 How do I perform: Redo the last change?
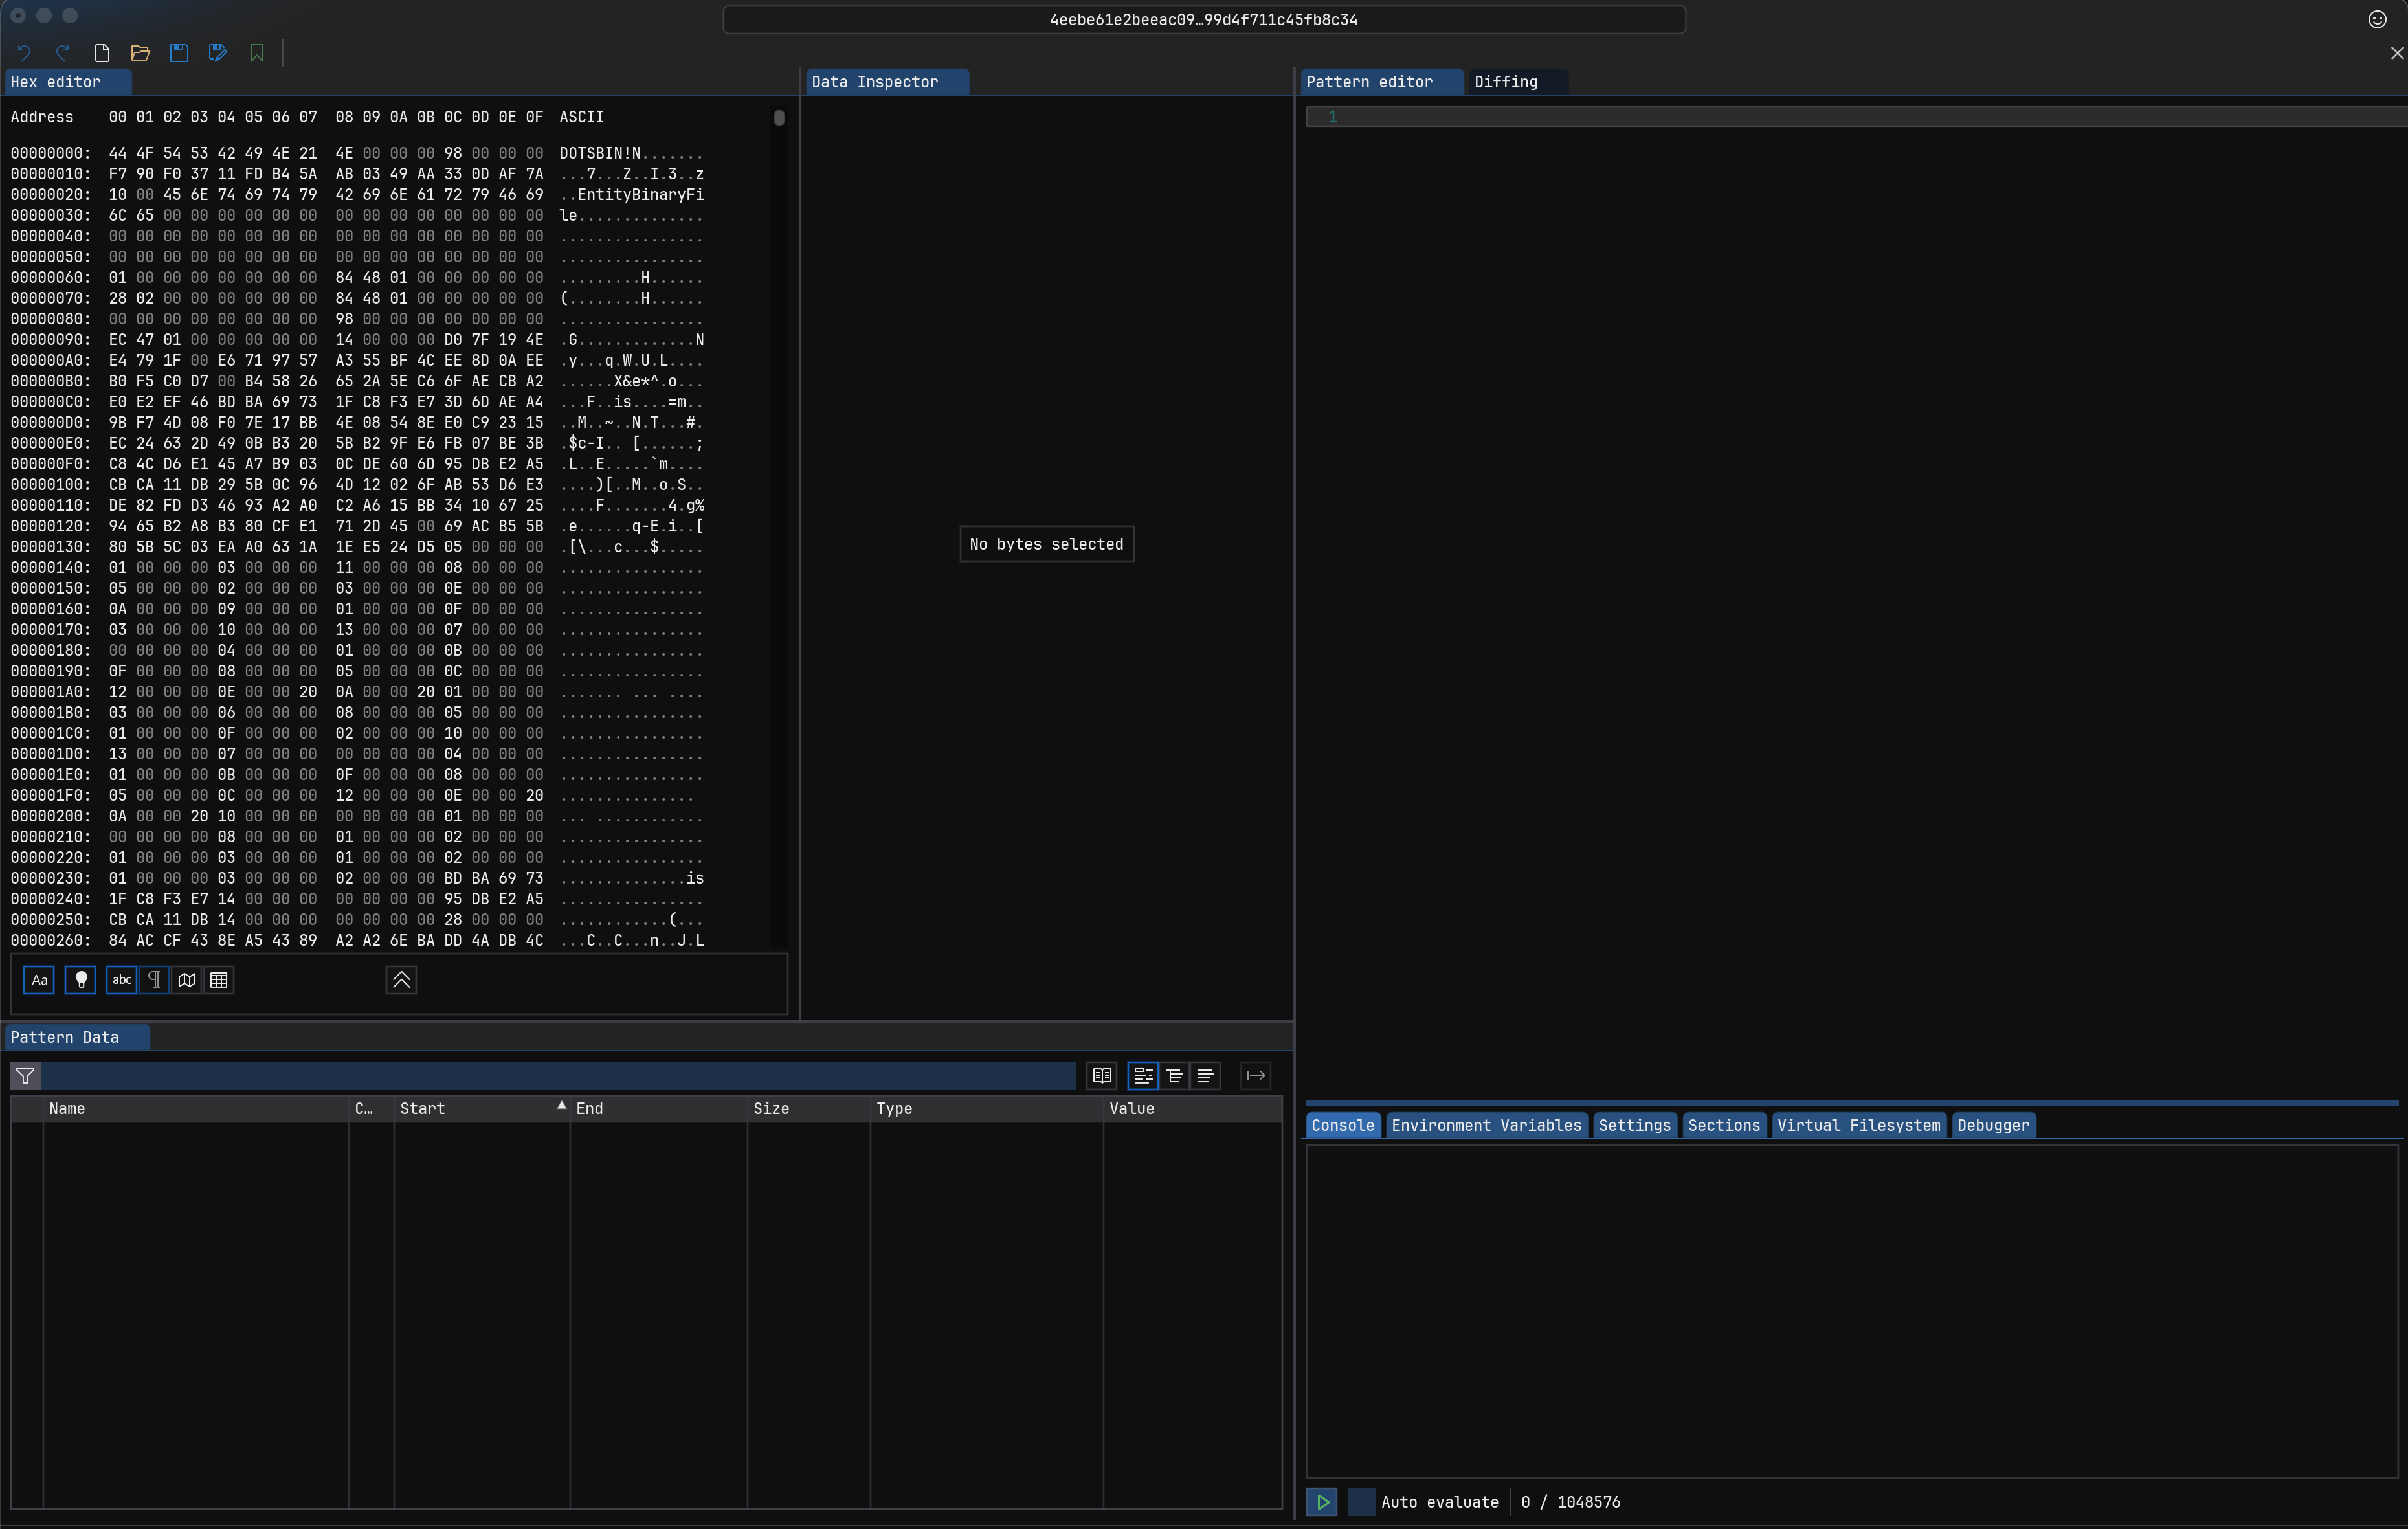pos(62,53)
